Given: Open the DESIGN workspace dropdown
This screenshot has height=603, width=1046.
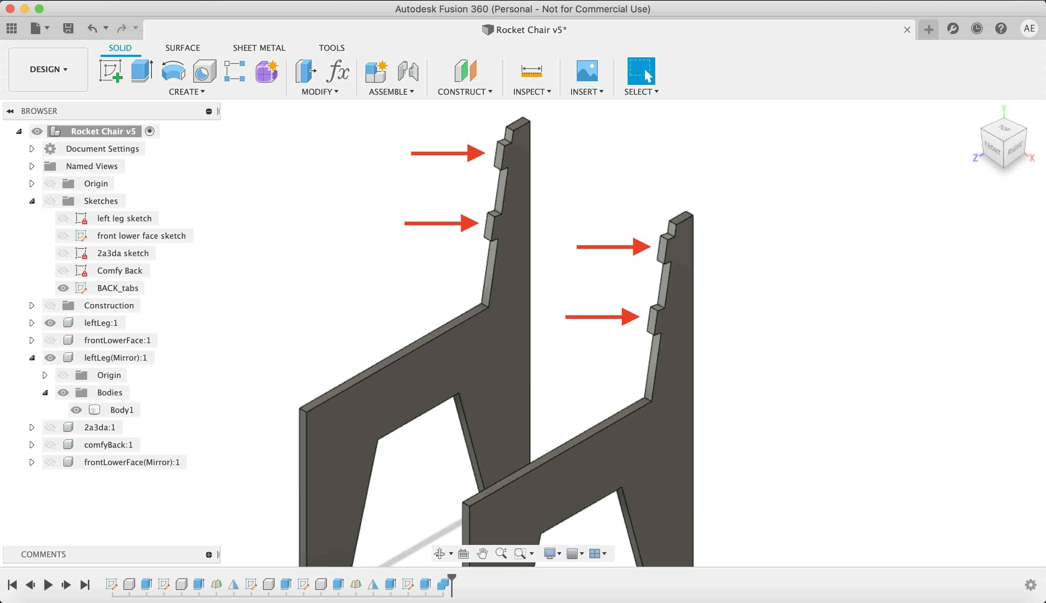Looking at the screenshot, I should point(48,69).
